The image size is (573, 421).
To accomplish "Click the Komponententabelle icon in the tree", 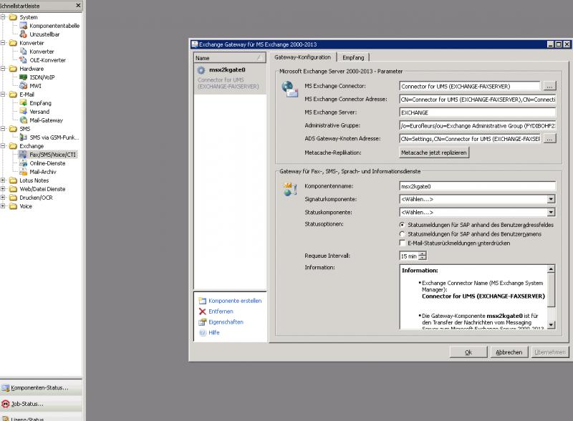I will [23, 26].
